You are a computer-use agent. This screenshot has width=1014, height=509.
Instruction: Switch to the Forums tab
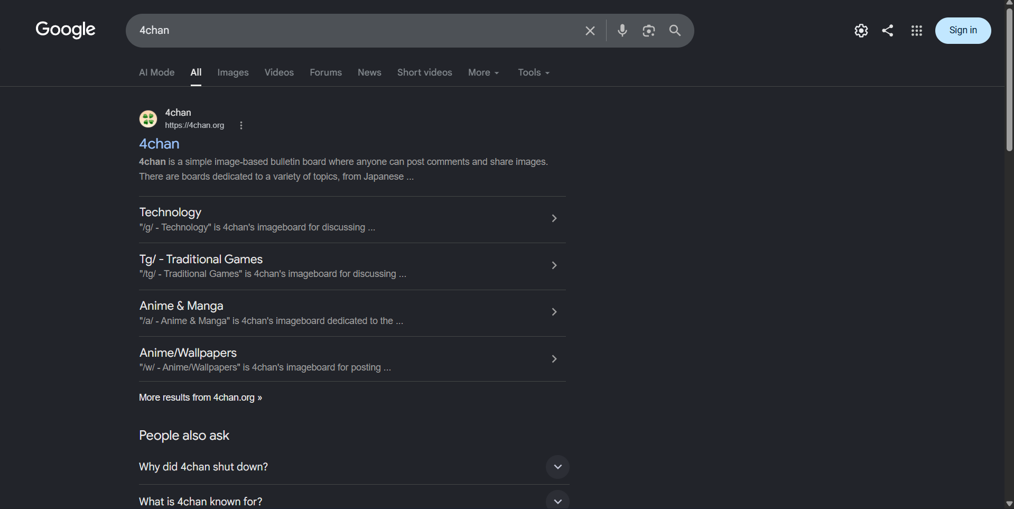pyautogui.click(x=325, y=72)
